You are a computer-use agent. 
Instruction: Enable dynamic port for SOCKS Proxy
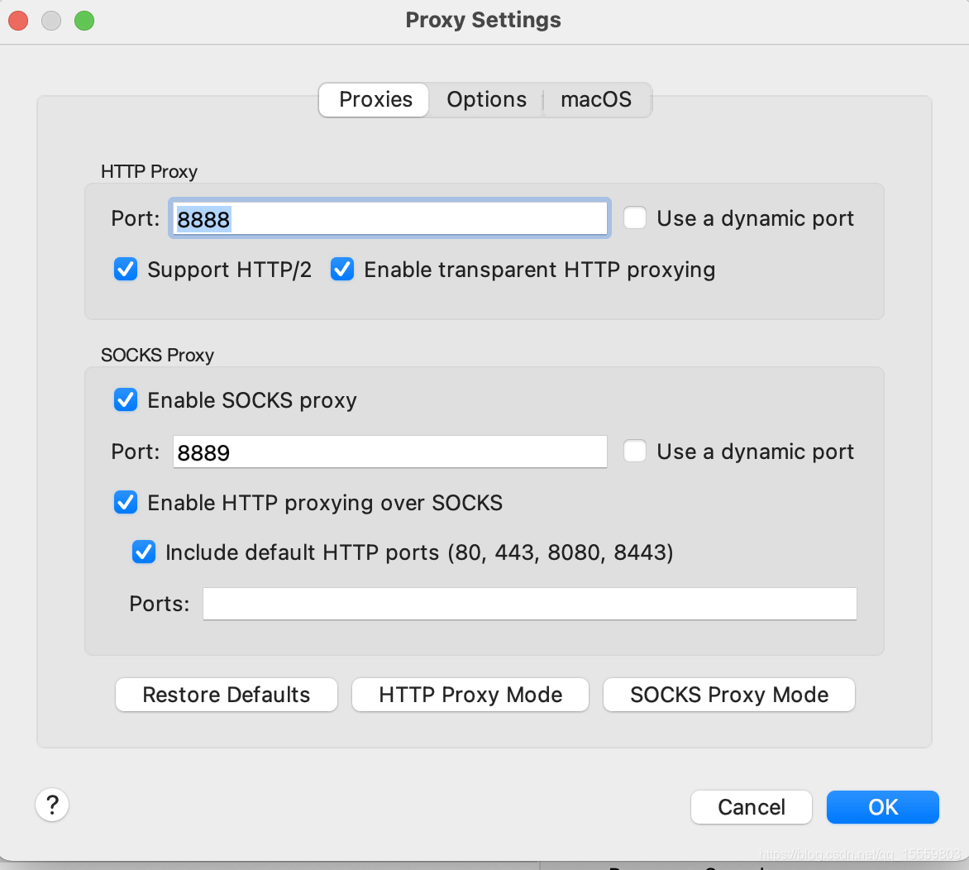[635, 452]
